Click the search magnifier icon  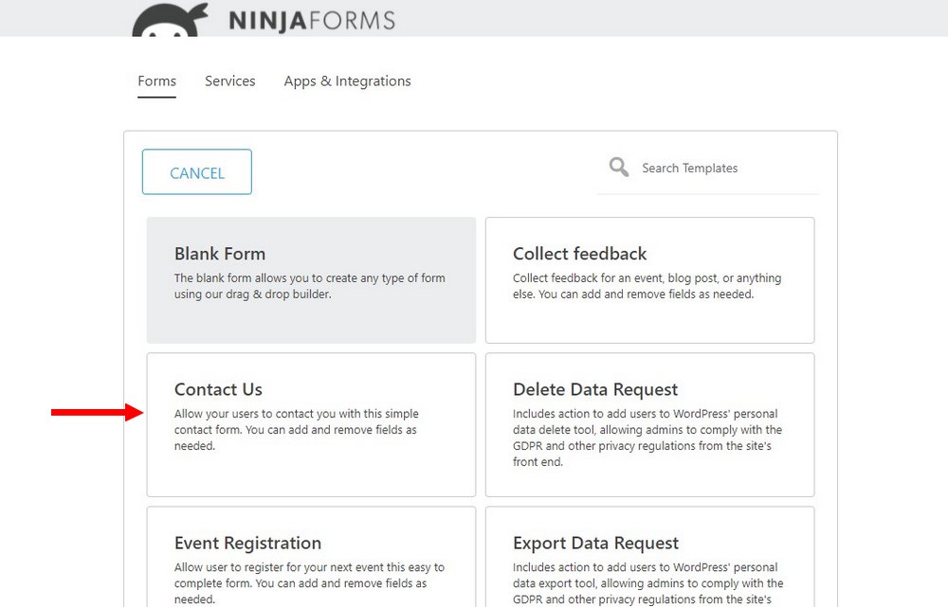618,167
